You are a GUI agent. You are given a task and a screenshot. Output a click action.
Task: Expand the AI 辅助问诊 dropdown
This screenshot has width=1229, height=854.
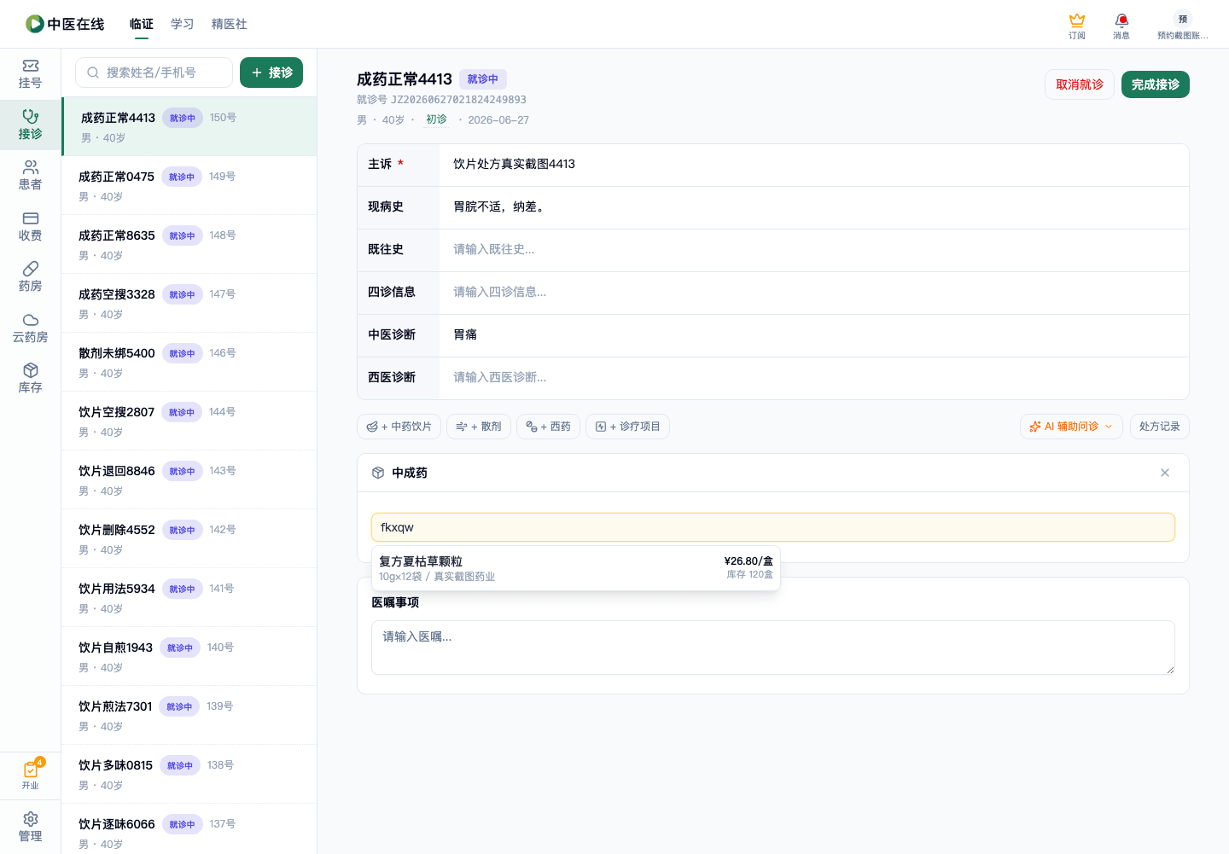click(1071, 427)
